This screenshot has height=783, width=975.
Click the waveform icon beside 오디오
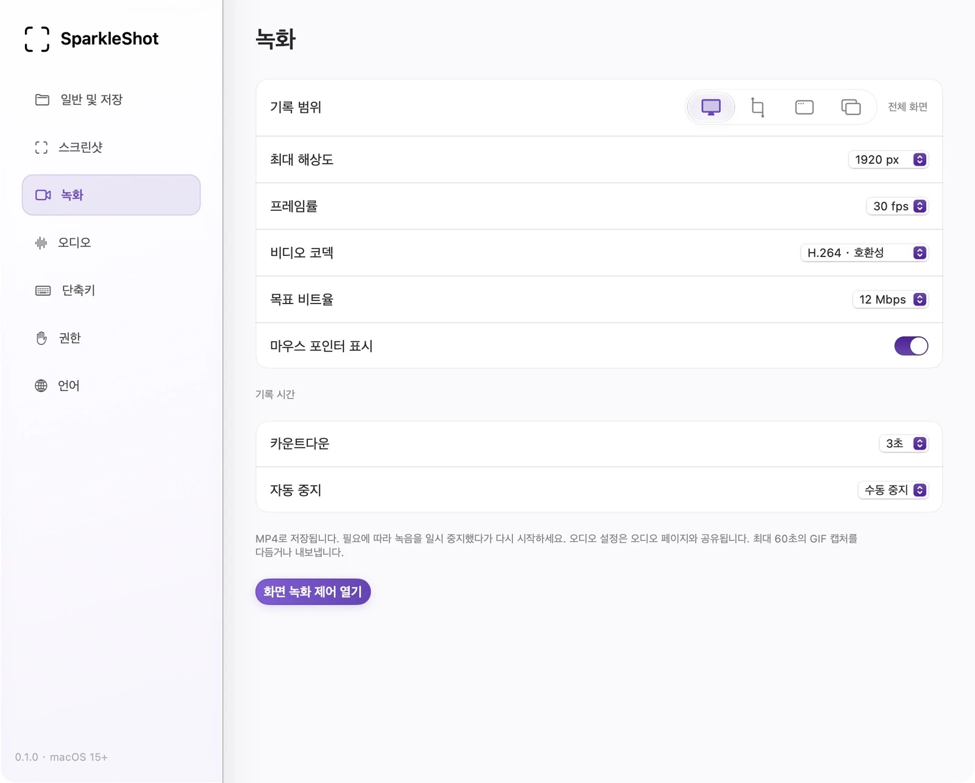41,243
